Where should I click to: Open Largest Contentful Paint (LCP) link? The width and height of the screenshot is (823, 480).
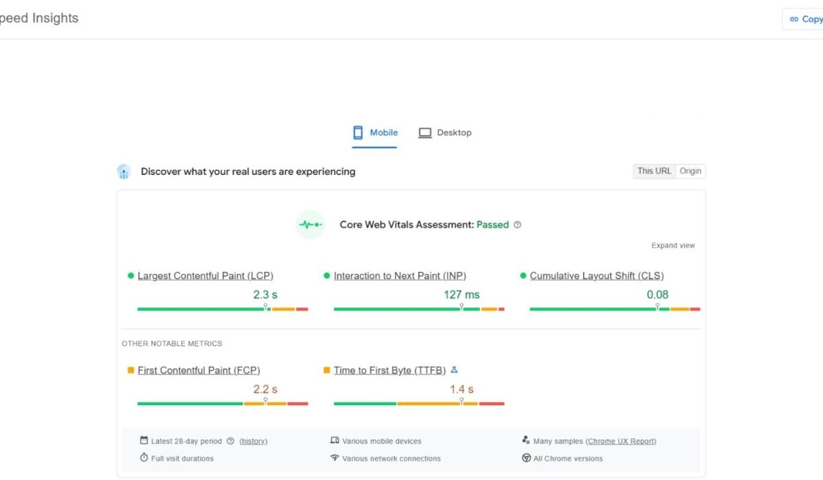click(205, 276)
